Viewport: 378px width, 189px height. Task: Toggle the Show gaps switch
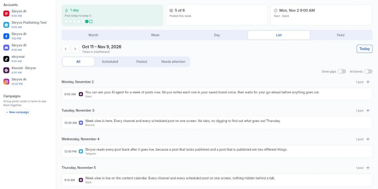coord(342,71)
